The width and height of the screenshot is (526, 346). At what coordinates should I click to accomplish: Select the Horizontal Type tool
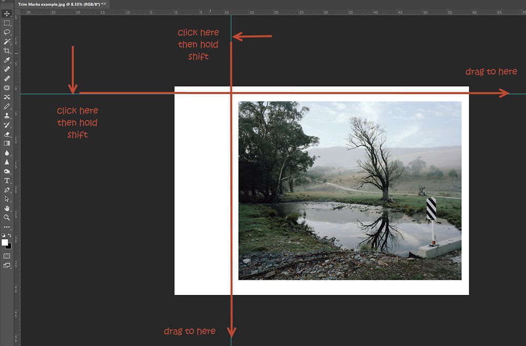pos(7,181)
